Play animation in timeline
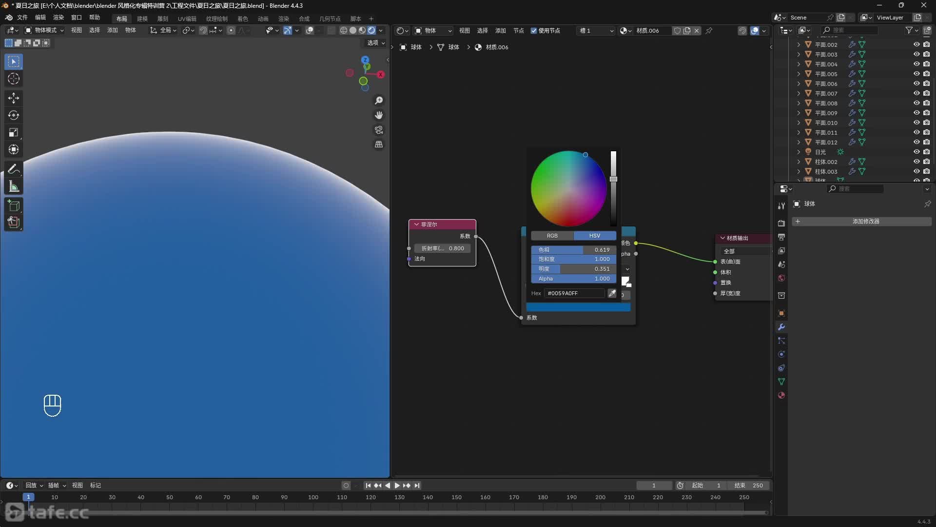The image size is (936, 527). (x=397, y=486)
